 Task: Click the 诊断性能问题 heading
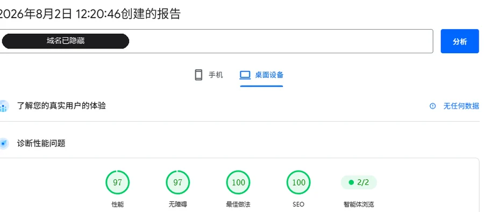coord(41,143)
